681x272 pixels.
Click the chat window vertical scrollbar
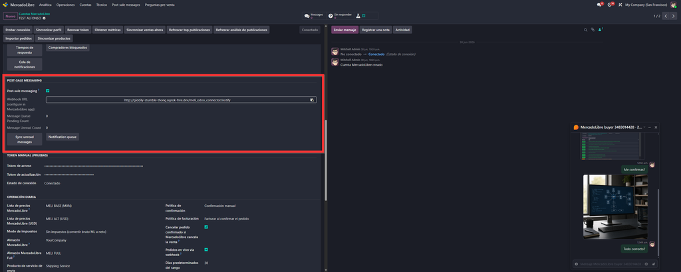click(658, 223)
